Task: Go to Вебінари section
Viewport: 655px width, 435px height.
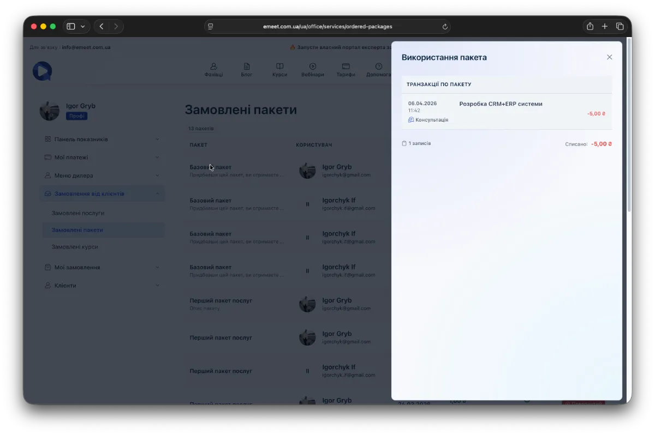Action: (312, 70)
